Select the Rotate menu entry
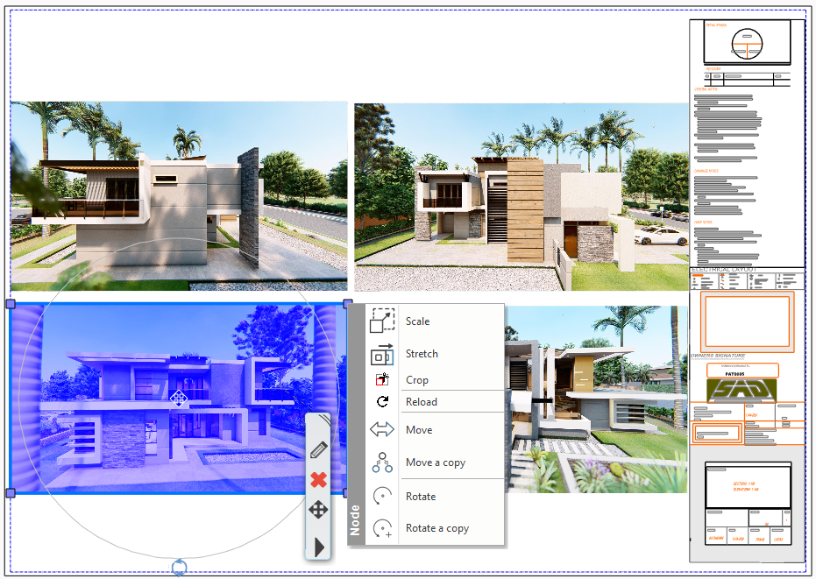The height and width of the screenshot is (579, 816). click(420, 497)
